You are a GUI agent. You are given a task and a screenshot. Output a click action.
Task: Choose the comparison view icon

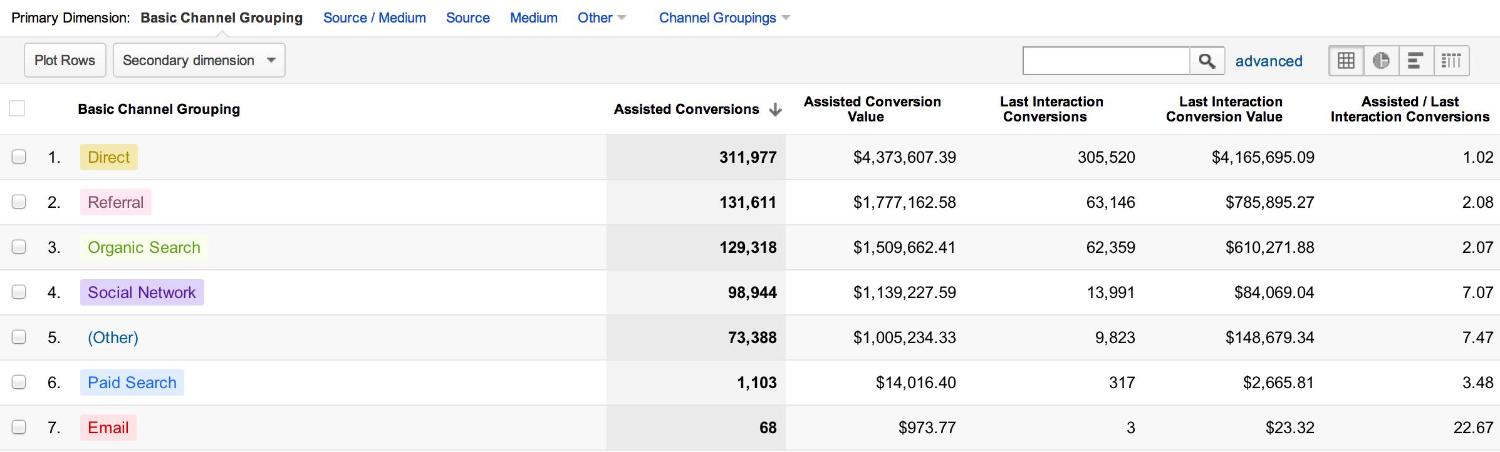pyautogui.click(x=1451, y=61)
